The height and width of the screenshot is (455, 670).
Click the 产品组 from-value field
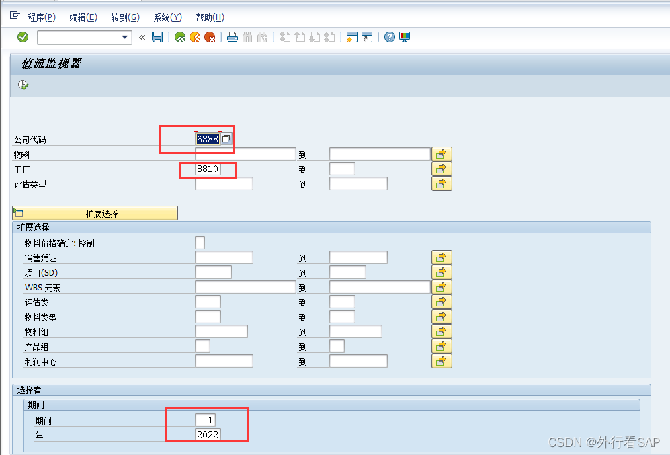click(x=202, y=346)
